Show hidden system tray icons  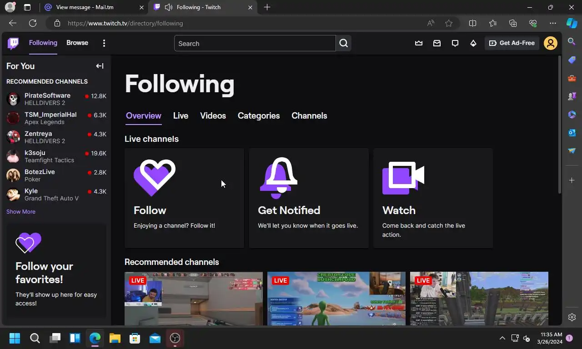point(502,338)
